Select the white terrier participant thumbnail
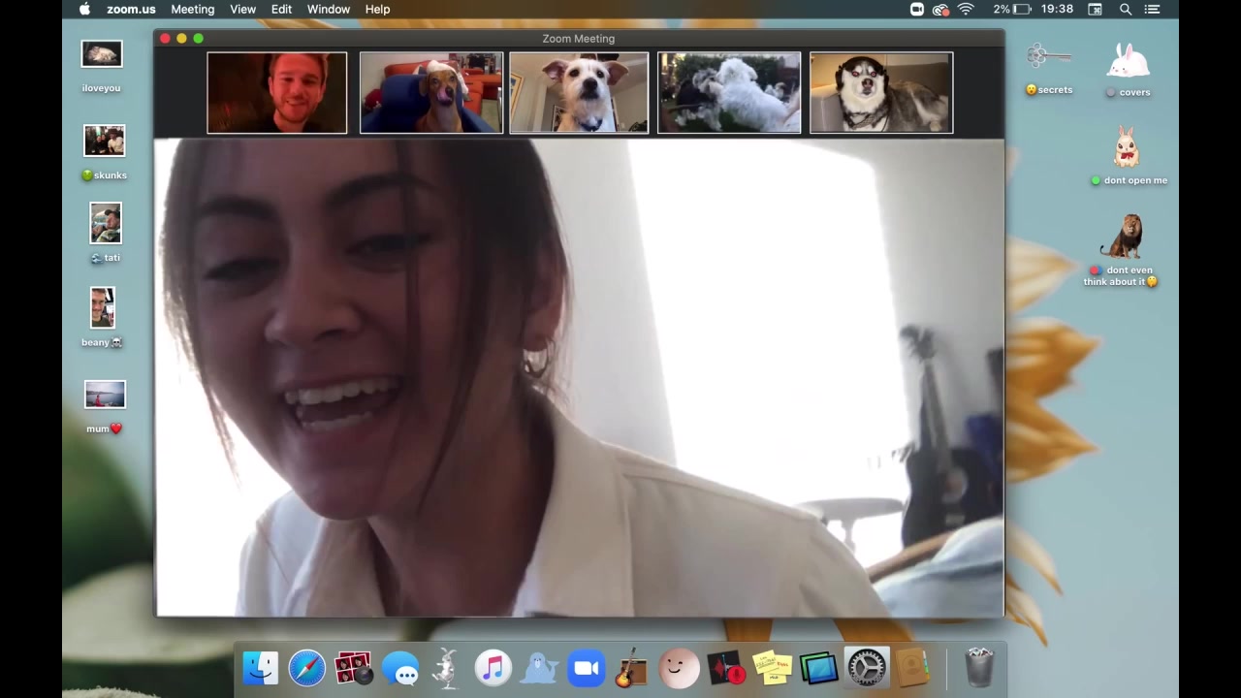 579,92
